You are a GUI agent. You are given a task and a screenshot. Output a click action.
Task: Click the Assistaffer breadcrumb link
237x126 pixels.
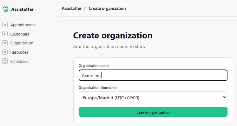(72, 8)
